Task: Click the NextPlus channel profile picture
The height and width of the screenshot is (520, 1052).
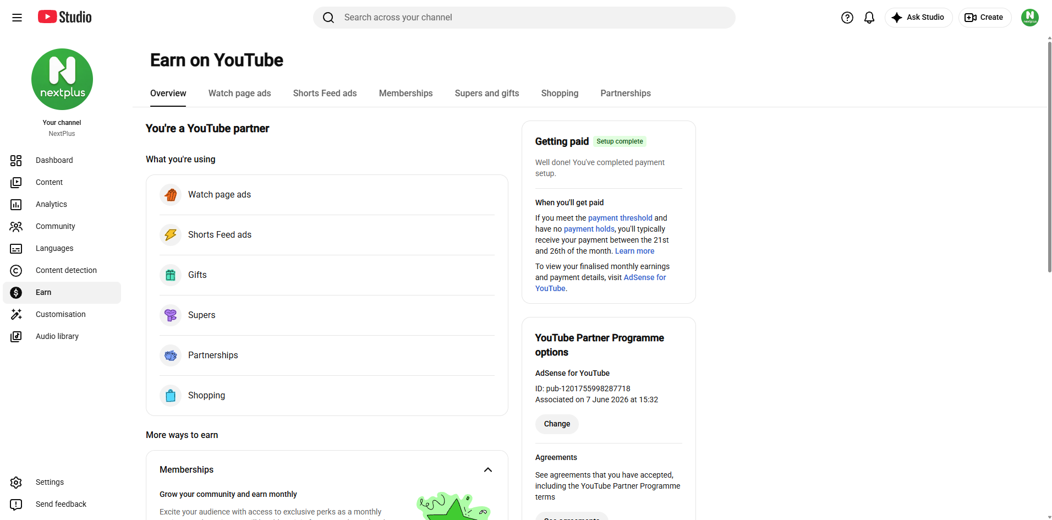Action: (x=62, y=79)
